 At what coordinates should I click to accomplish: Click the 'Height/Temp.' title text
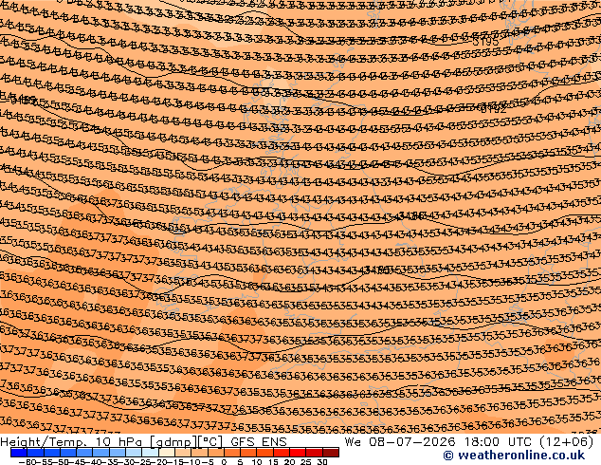(44, 442)
